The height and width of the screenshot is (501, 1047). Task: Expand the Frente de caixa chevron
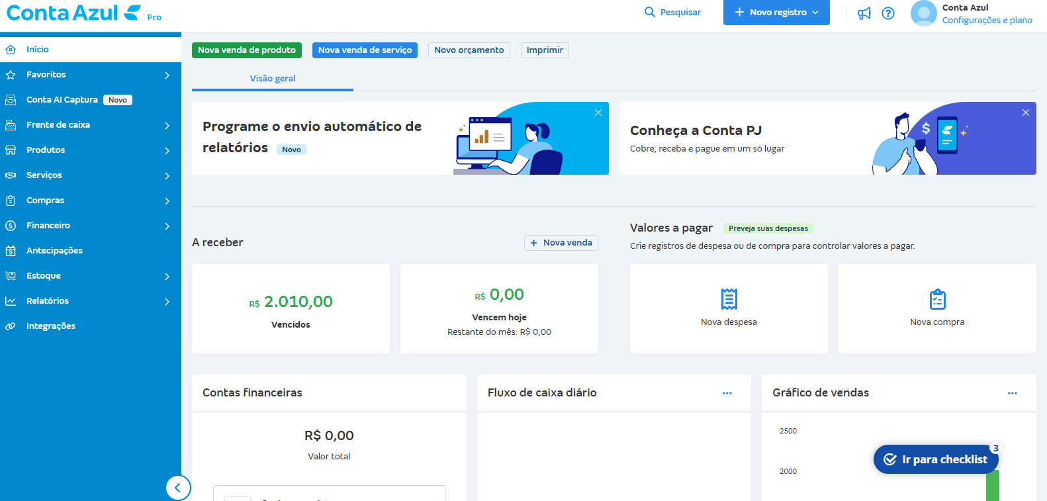click(x=167, y=126)
